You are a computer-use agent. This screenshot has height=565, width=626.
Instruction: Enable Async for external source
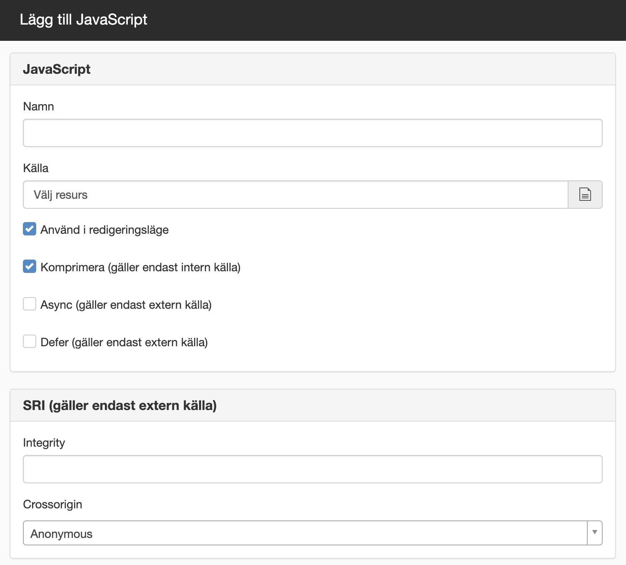point(30,304)
